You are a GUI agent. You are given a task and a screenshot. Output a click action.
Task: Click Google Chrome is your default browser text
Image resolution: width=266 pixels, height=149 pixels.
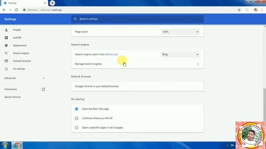tap(97, 87)
